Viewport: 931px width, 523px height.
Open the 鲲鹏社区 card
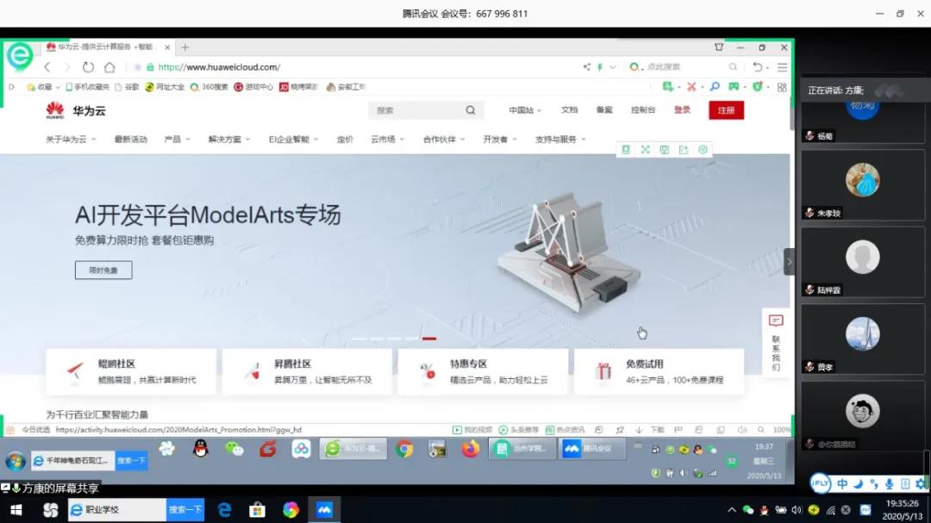[131, 371]
